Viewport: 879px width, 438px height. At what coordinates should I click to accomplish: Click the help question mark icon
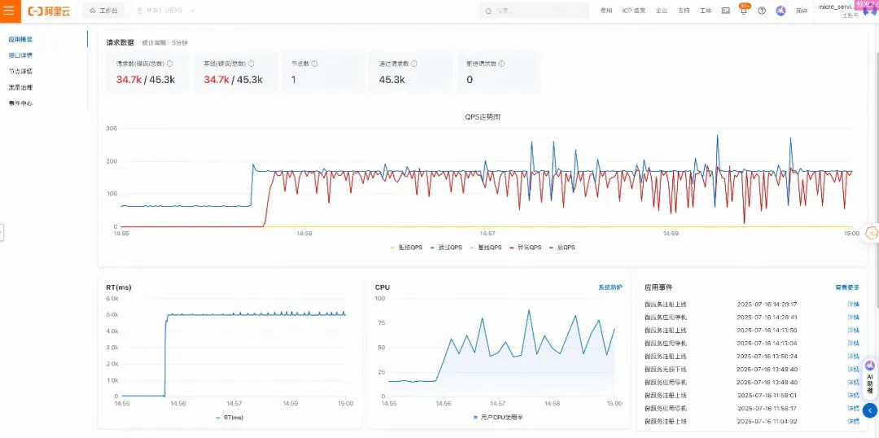pyautogui.click(x=762, y=11)
